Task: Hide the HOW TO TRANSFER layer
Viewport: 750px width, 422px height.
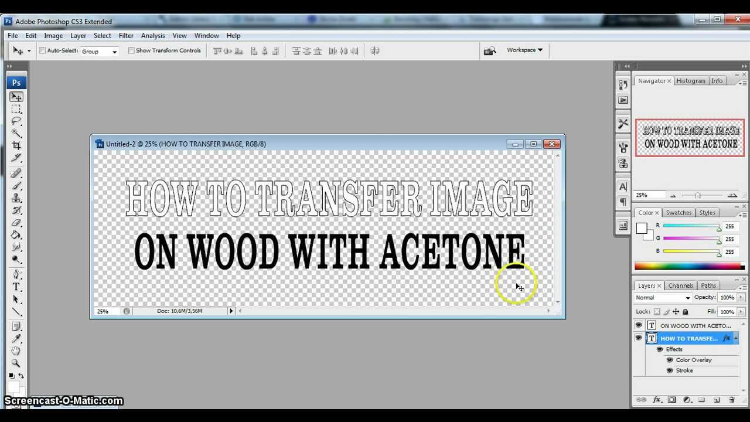Action: (639, 338)
